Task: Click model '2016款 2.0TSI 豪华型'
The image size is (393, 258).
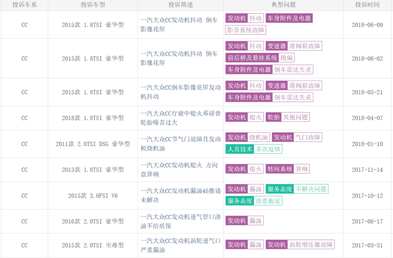Action: (93, 222)
